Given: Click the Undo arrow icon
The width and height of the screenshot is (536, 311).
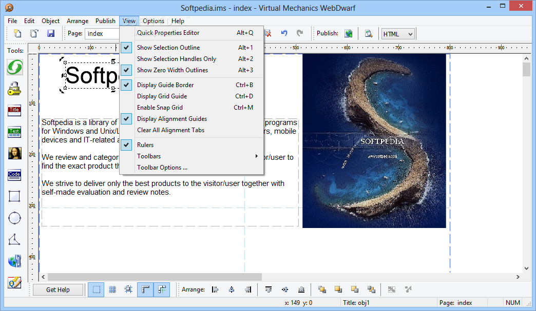Looking at the screenshot, I should point(284,33).
